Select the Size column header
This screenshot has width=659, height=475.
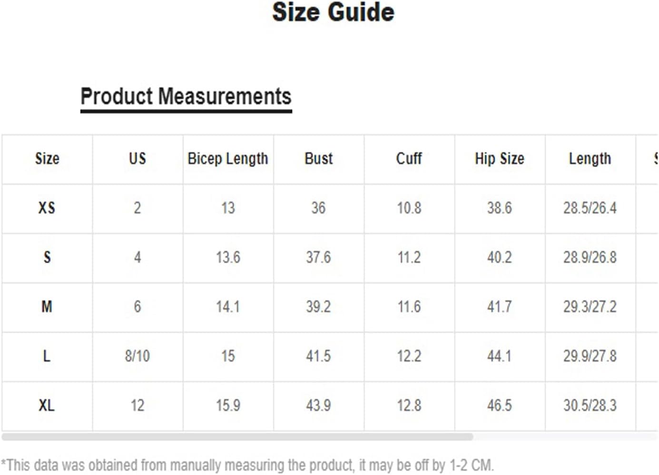47,158
